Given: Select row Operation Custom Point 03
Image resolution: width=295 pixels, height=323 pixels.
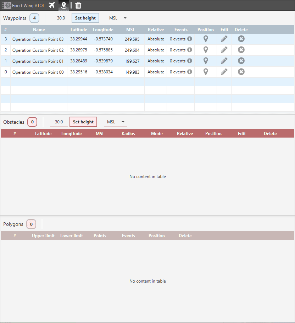Looking at the screenshot, I should 147,39.
